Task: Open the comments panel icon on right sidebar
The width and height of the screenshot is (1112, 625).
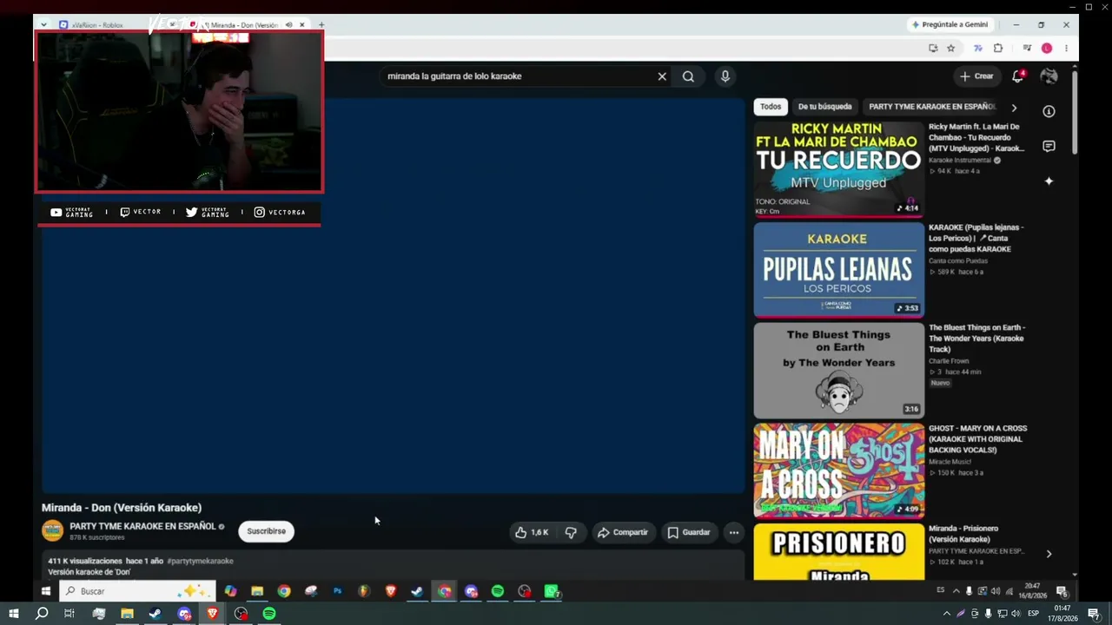Action: pyautogui.click(x=1049, y=146)
